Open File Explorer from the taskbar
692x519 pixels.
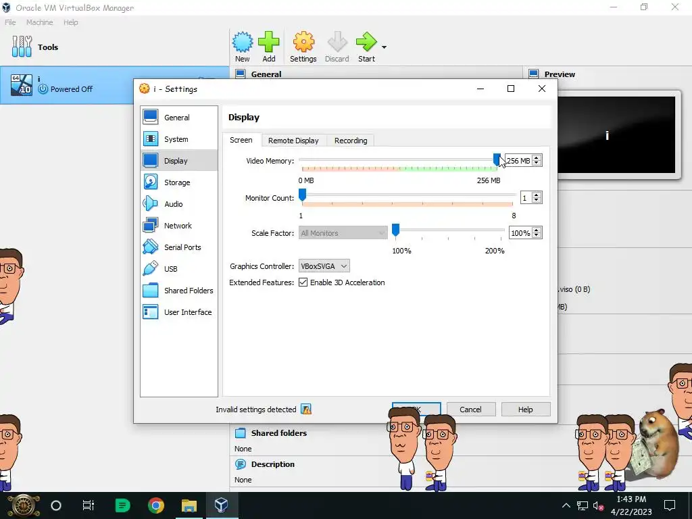pos(189,505)
